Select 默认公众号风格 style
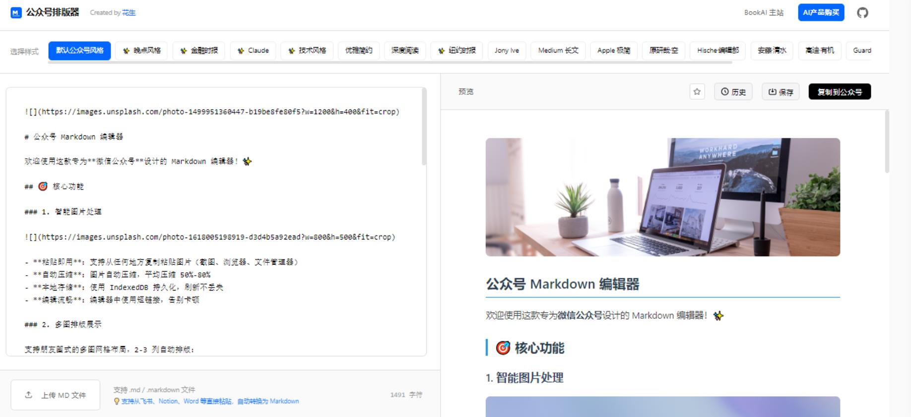The height and width of the screenshot is (417, 911). 79,51
